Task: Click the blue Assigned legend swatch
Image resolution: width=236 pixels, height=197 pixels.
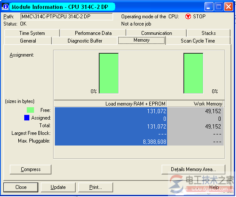Action: (27, 118)
